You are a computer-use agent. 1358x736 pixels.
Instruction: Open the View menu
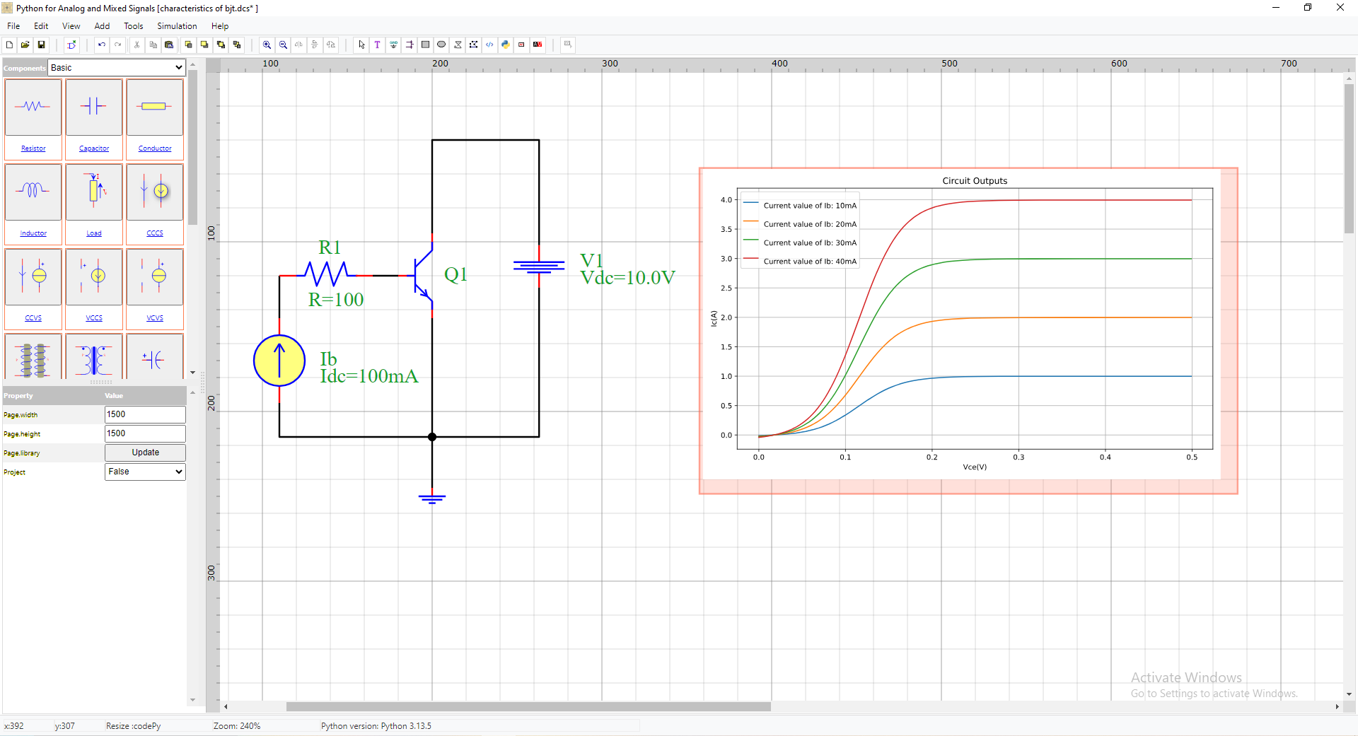click(x=71, y=26)
